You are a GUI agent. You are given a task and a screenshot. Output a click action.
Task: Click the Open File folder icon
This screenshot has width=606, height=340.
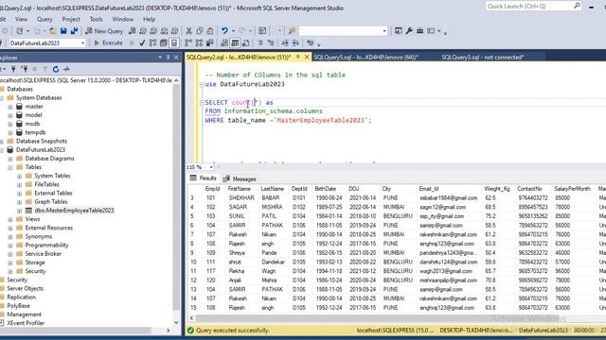[53, 31]
